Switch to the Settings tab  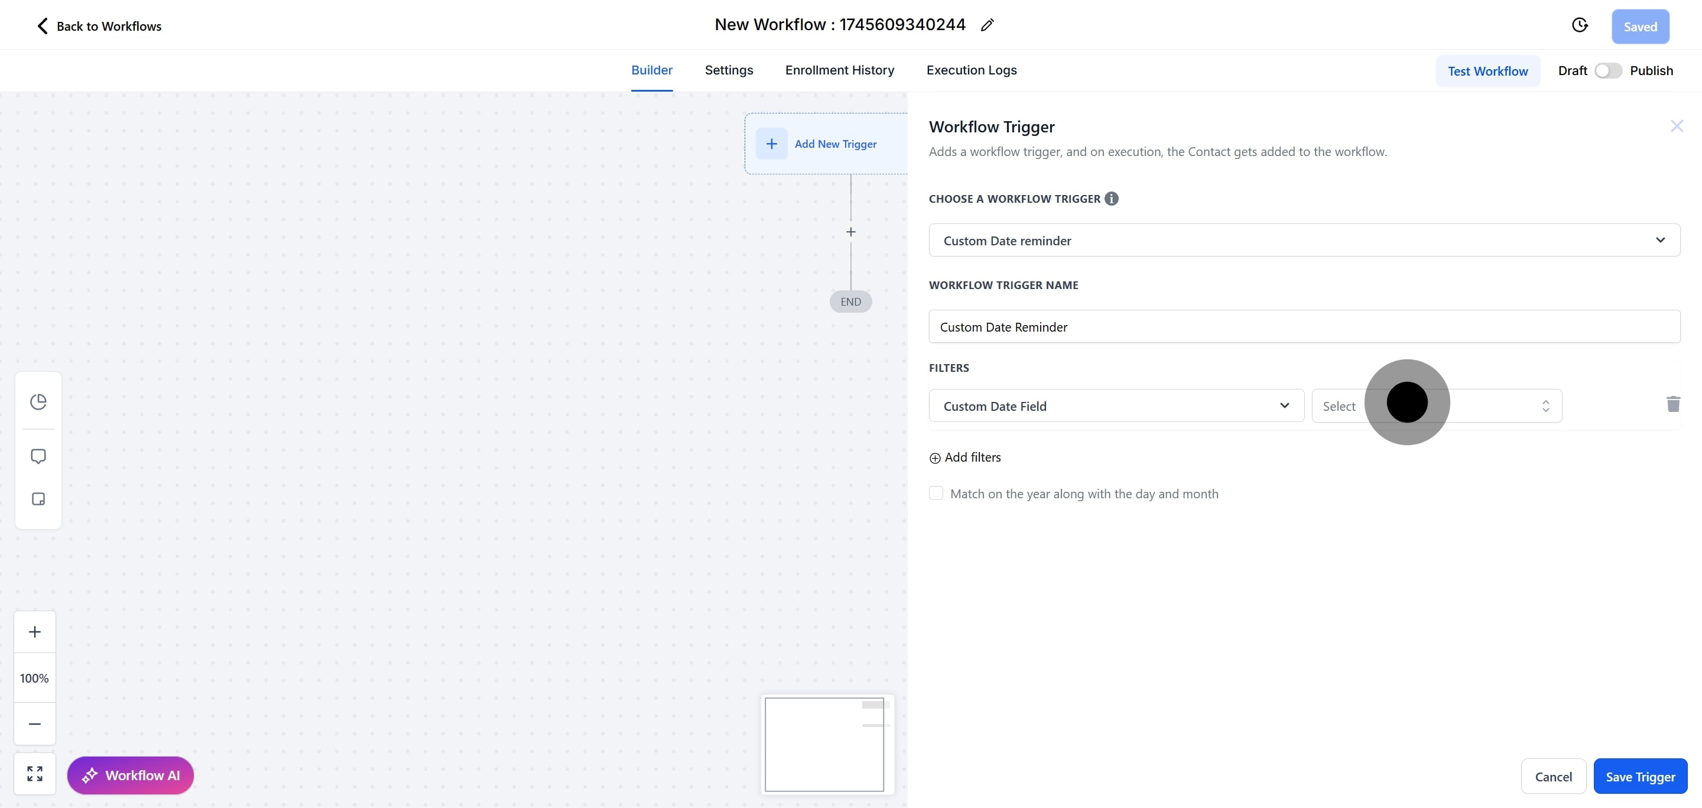729,70
